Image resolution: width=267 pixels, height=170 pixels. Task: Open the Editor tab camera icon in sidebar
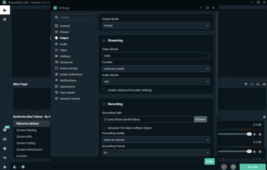5,10
